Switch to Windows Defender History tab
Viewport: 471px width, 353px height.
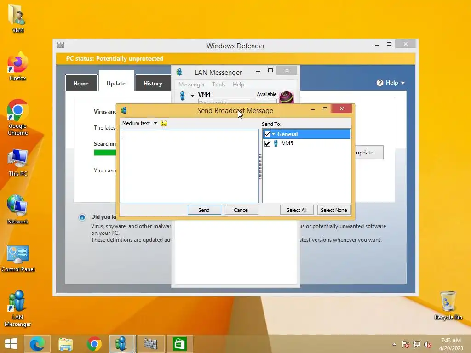[x=153, y=84]
